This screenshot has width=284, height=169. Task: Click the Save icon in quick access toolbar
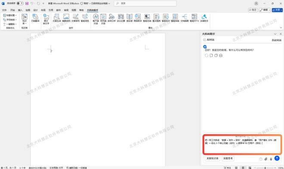[x=27, y=3]
